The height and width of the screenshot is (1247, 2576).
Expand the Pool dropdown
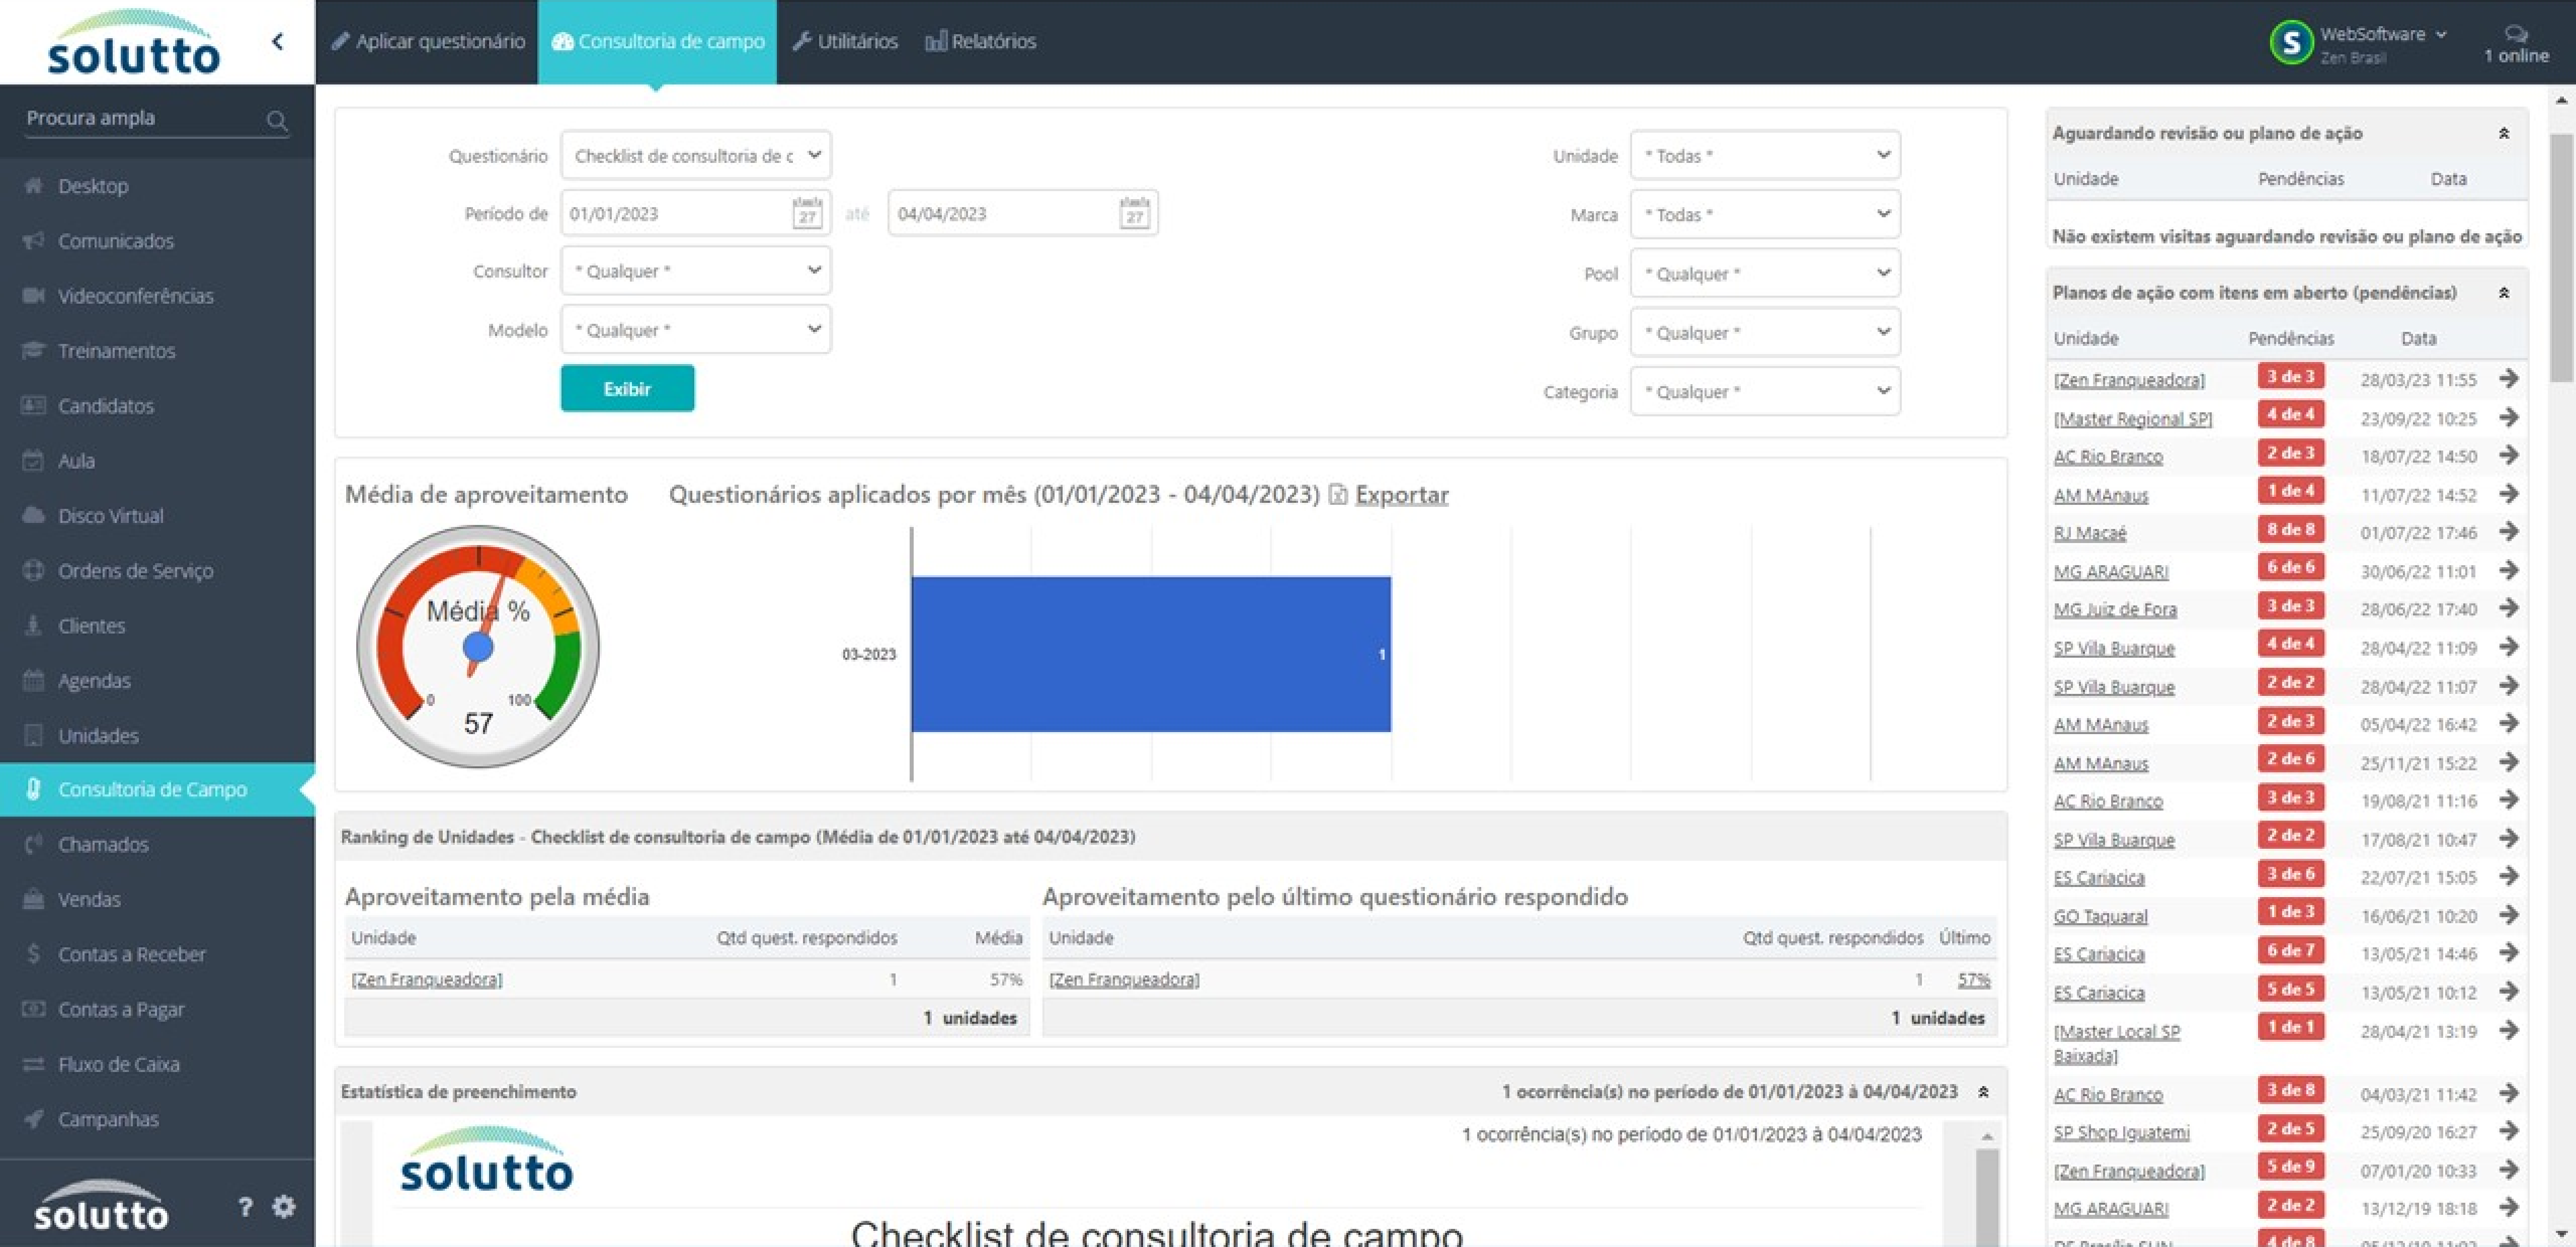coord(1765,273)
